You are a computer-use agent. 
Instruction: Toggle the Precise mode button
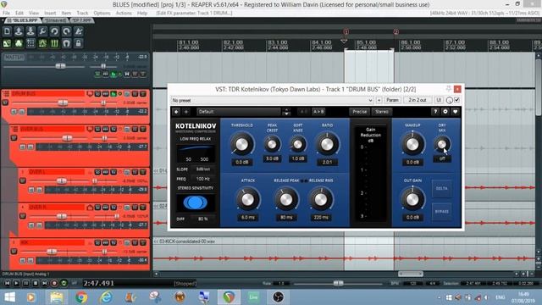pyautogui.click(x=359, y=112)
